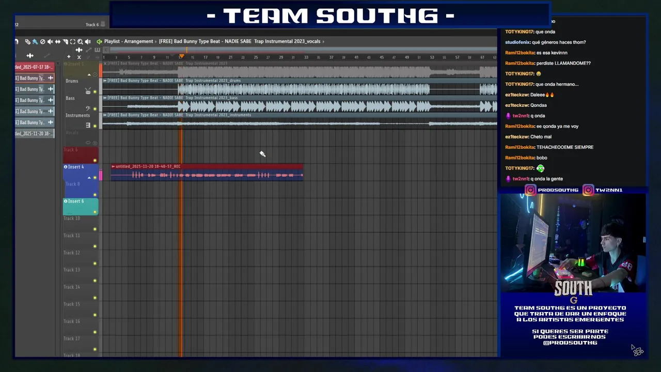
Task: Select untitled_2025-07-17 item in picker
Action: pos(35,67)
